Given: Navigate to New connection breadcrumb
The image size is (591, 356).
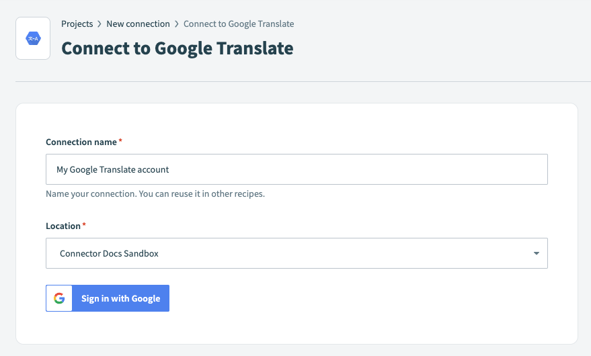Looking at the screenshot, I should pos(138,24).
